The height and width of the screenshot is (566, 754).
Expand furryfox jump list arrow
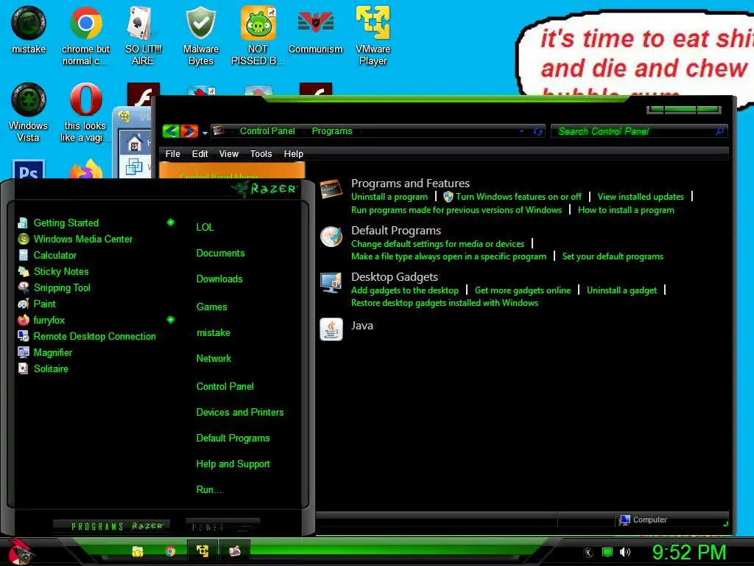pos(171,320)
